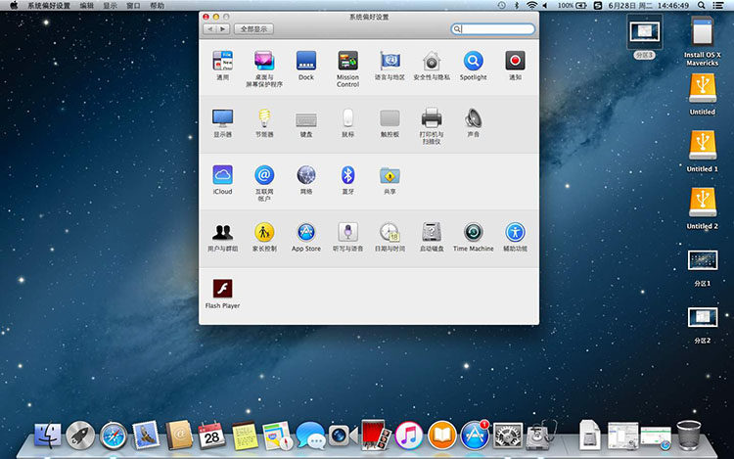Click the preferences search field
The height and width of the screenshot is (459, 734).
coord(492,29)
